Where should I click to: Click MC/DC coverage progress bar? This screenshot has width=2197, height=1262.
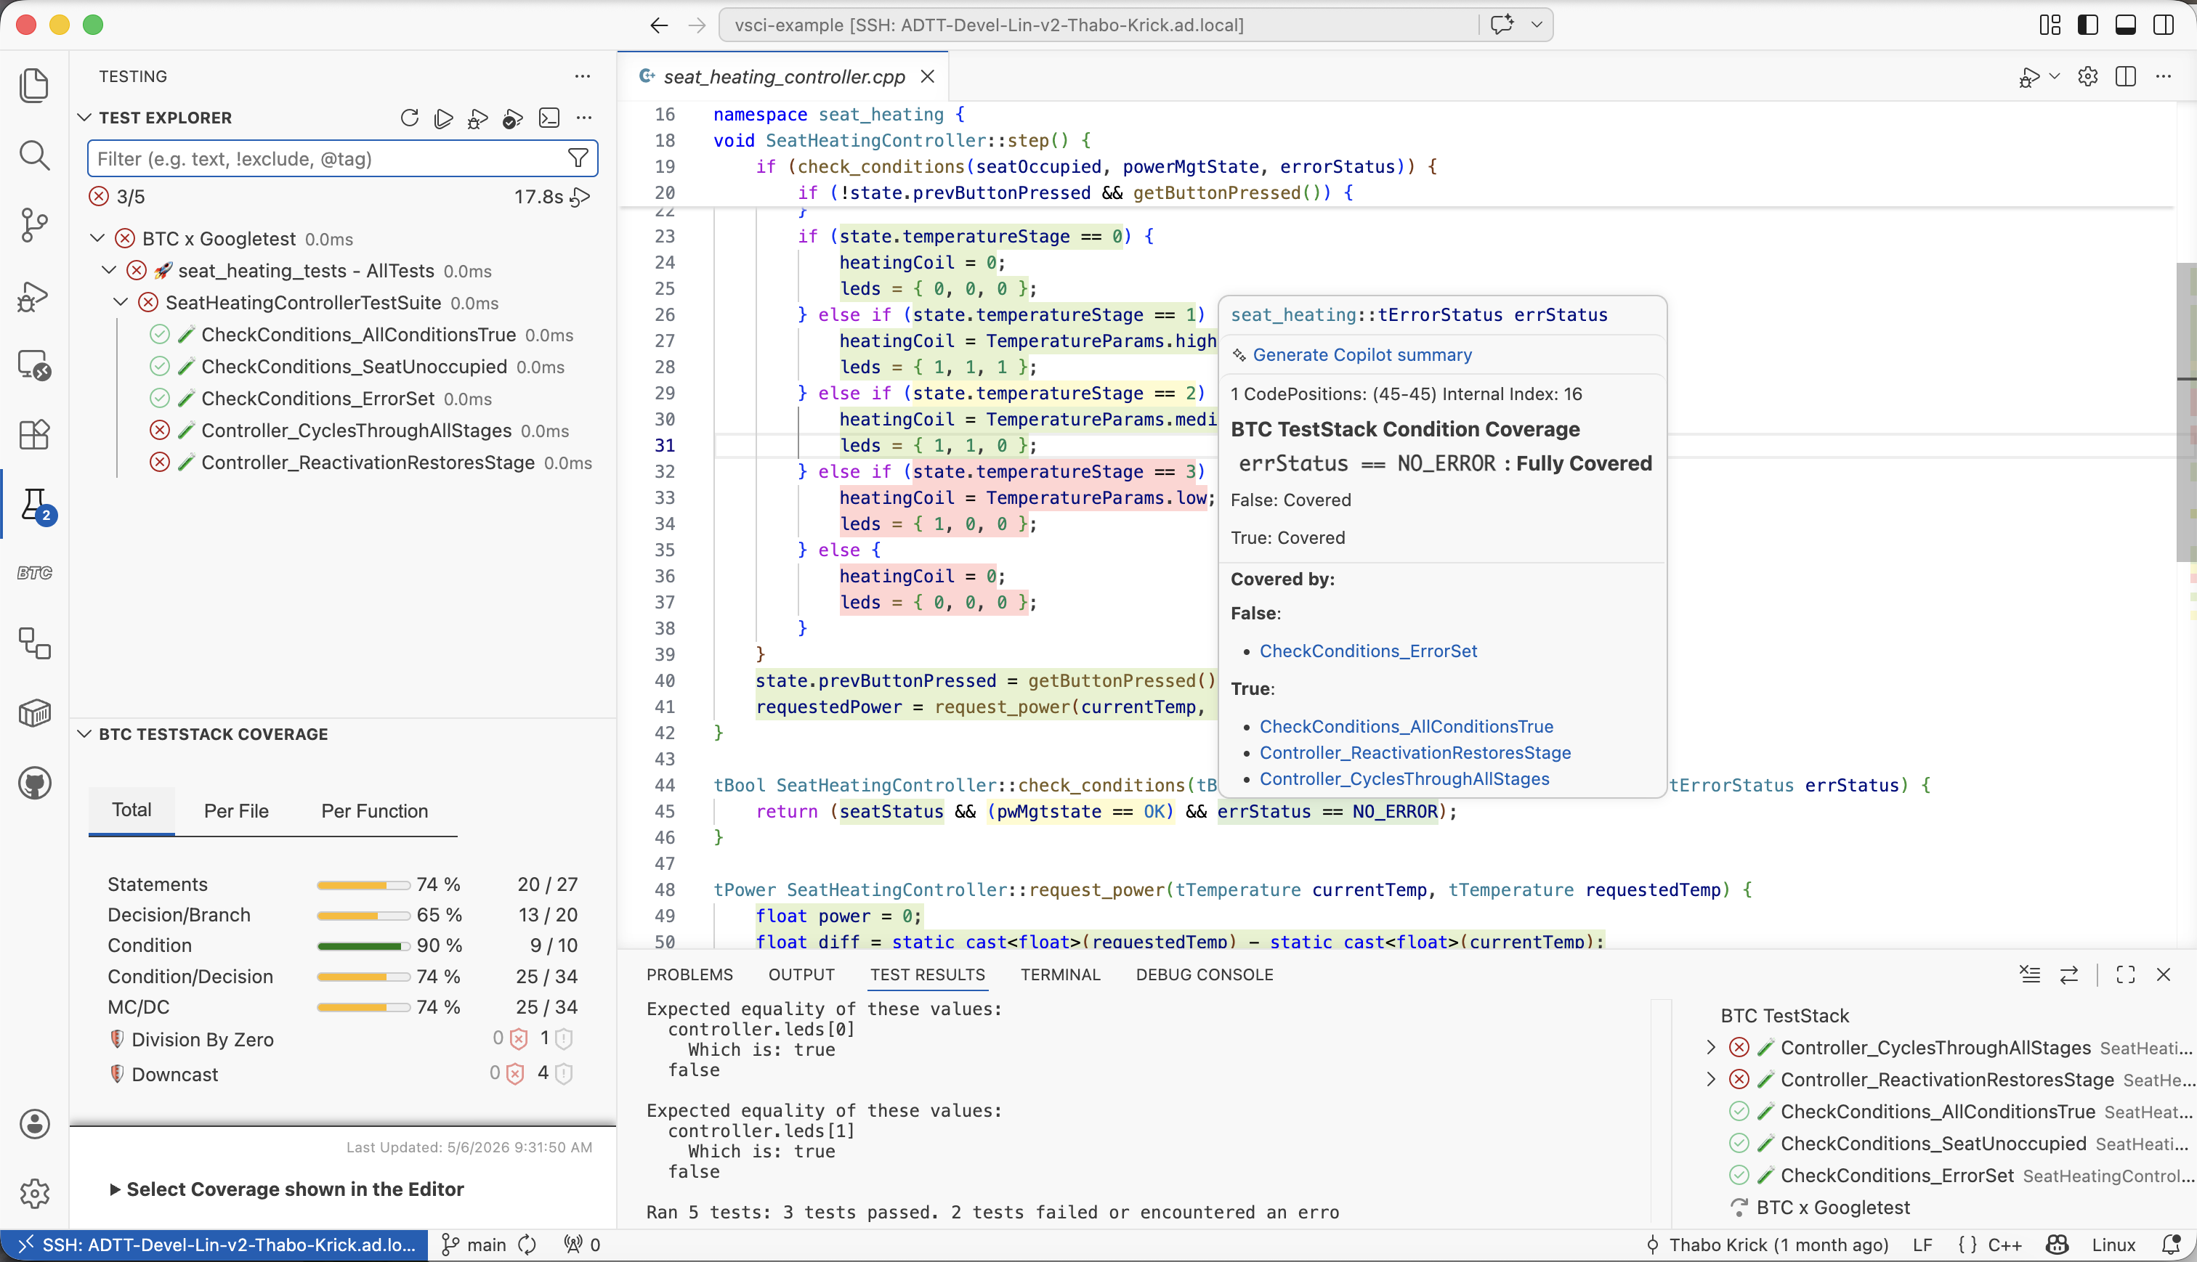pyautogui.click(x=363, y=1007)
